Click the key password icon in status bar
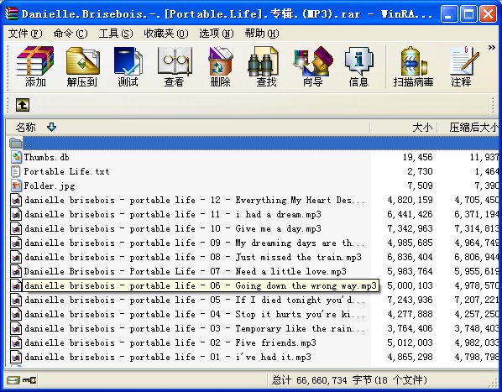This screenshot has height=392, width=502. 29,380
